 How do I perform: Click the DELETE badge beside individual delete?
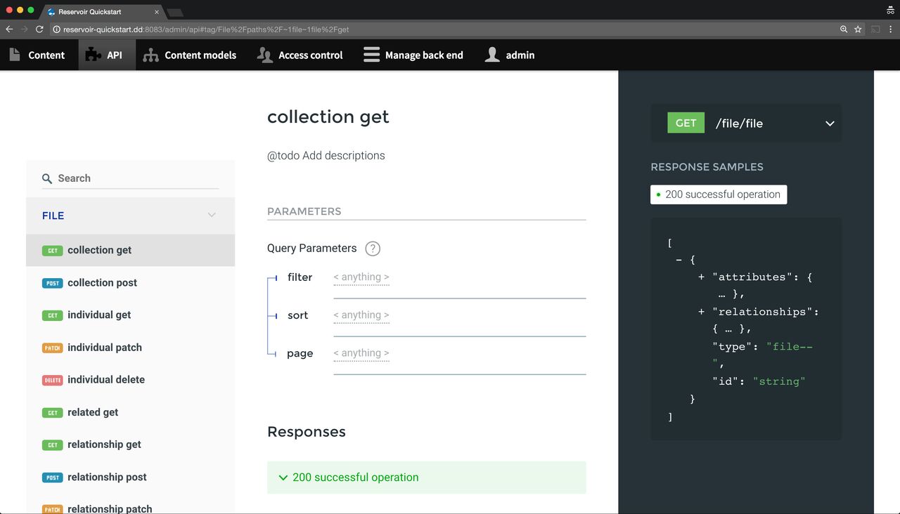coord(52,380)
